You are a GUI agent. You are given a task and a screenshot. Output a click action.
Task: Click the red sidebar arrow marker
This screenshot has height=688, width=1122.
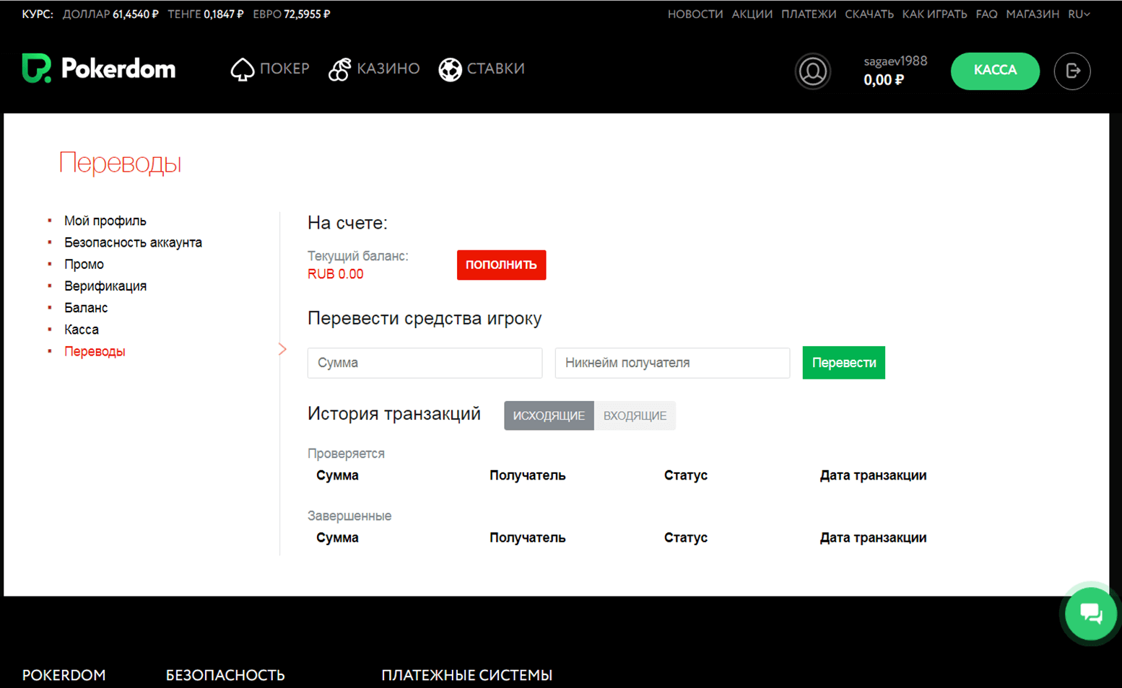tap(282, 349)
